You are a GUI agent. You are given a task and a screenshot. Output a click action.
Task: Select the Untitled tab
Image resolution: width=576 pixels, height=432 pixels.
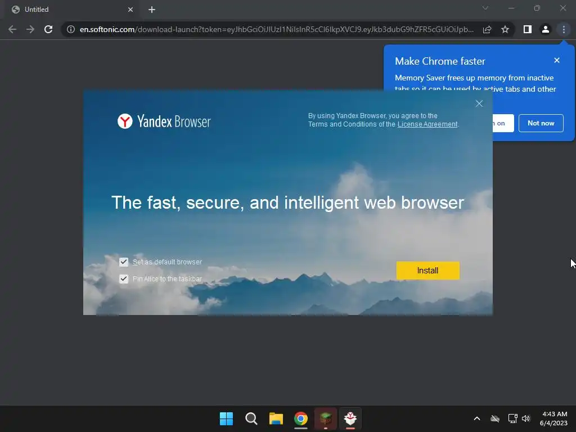click(x=71, y=10)
